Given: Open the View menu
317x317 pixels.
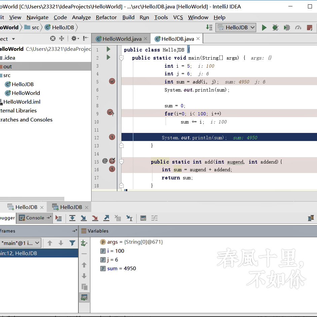Looking at the screenshot, I should click(15, 17).
